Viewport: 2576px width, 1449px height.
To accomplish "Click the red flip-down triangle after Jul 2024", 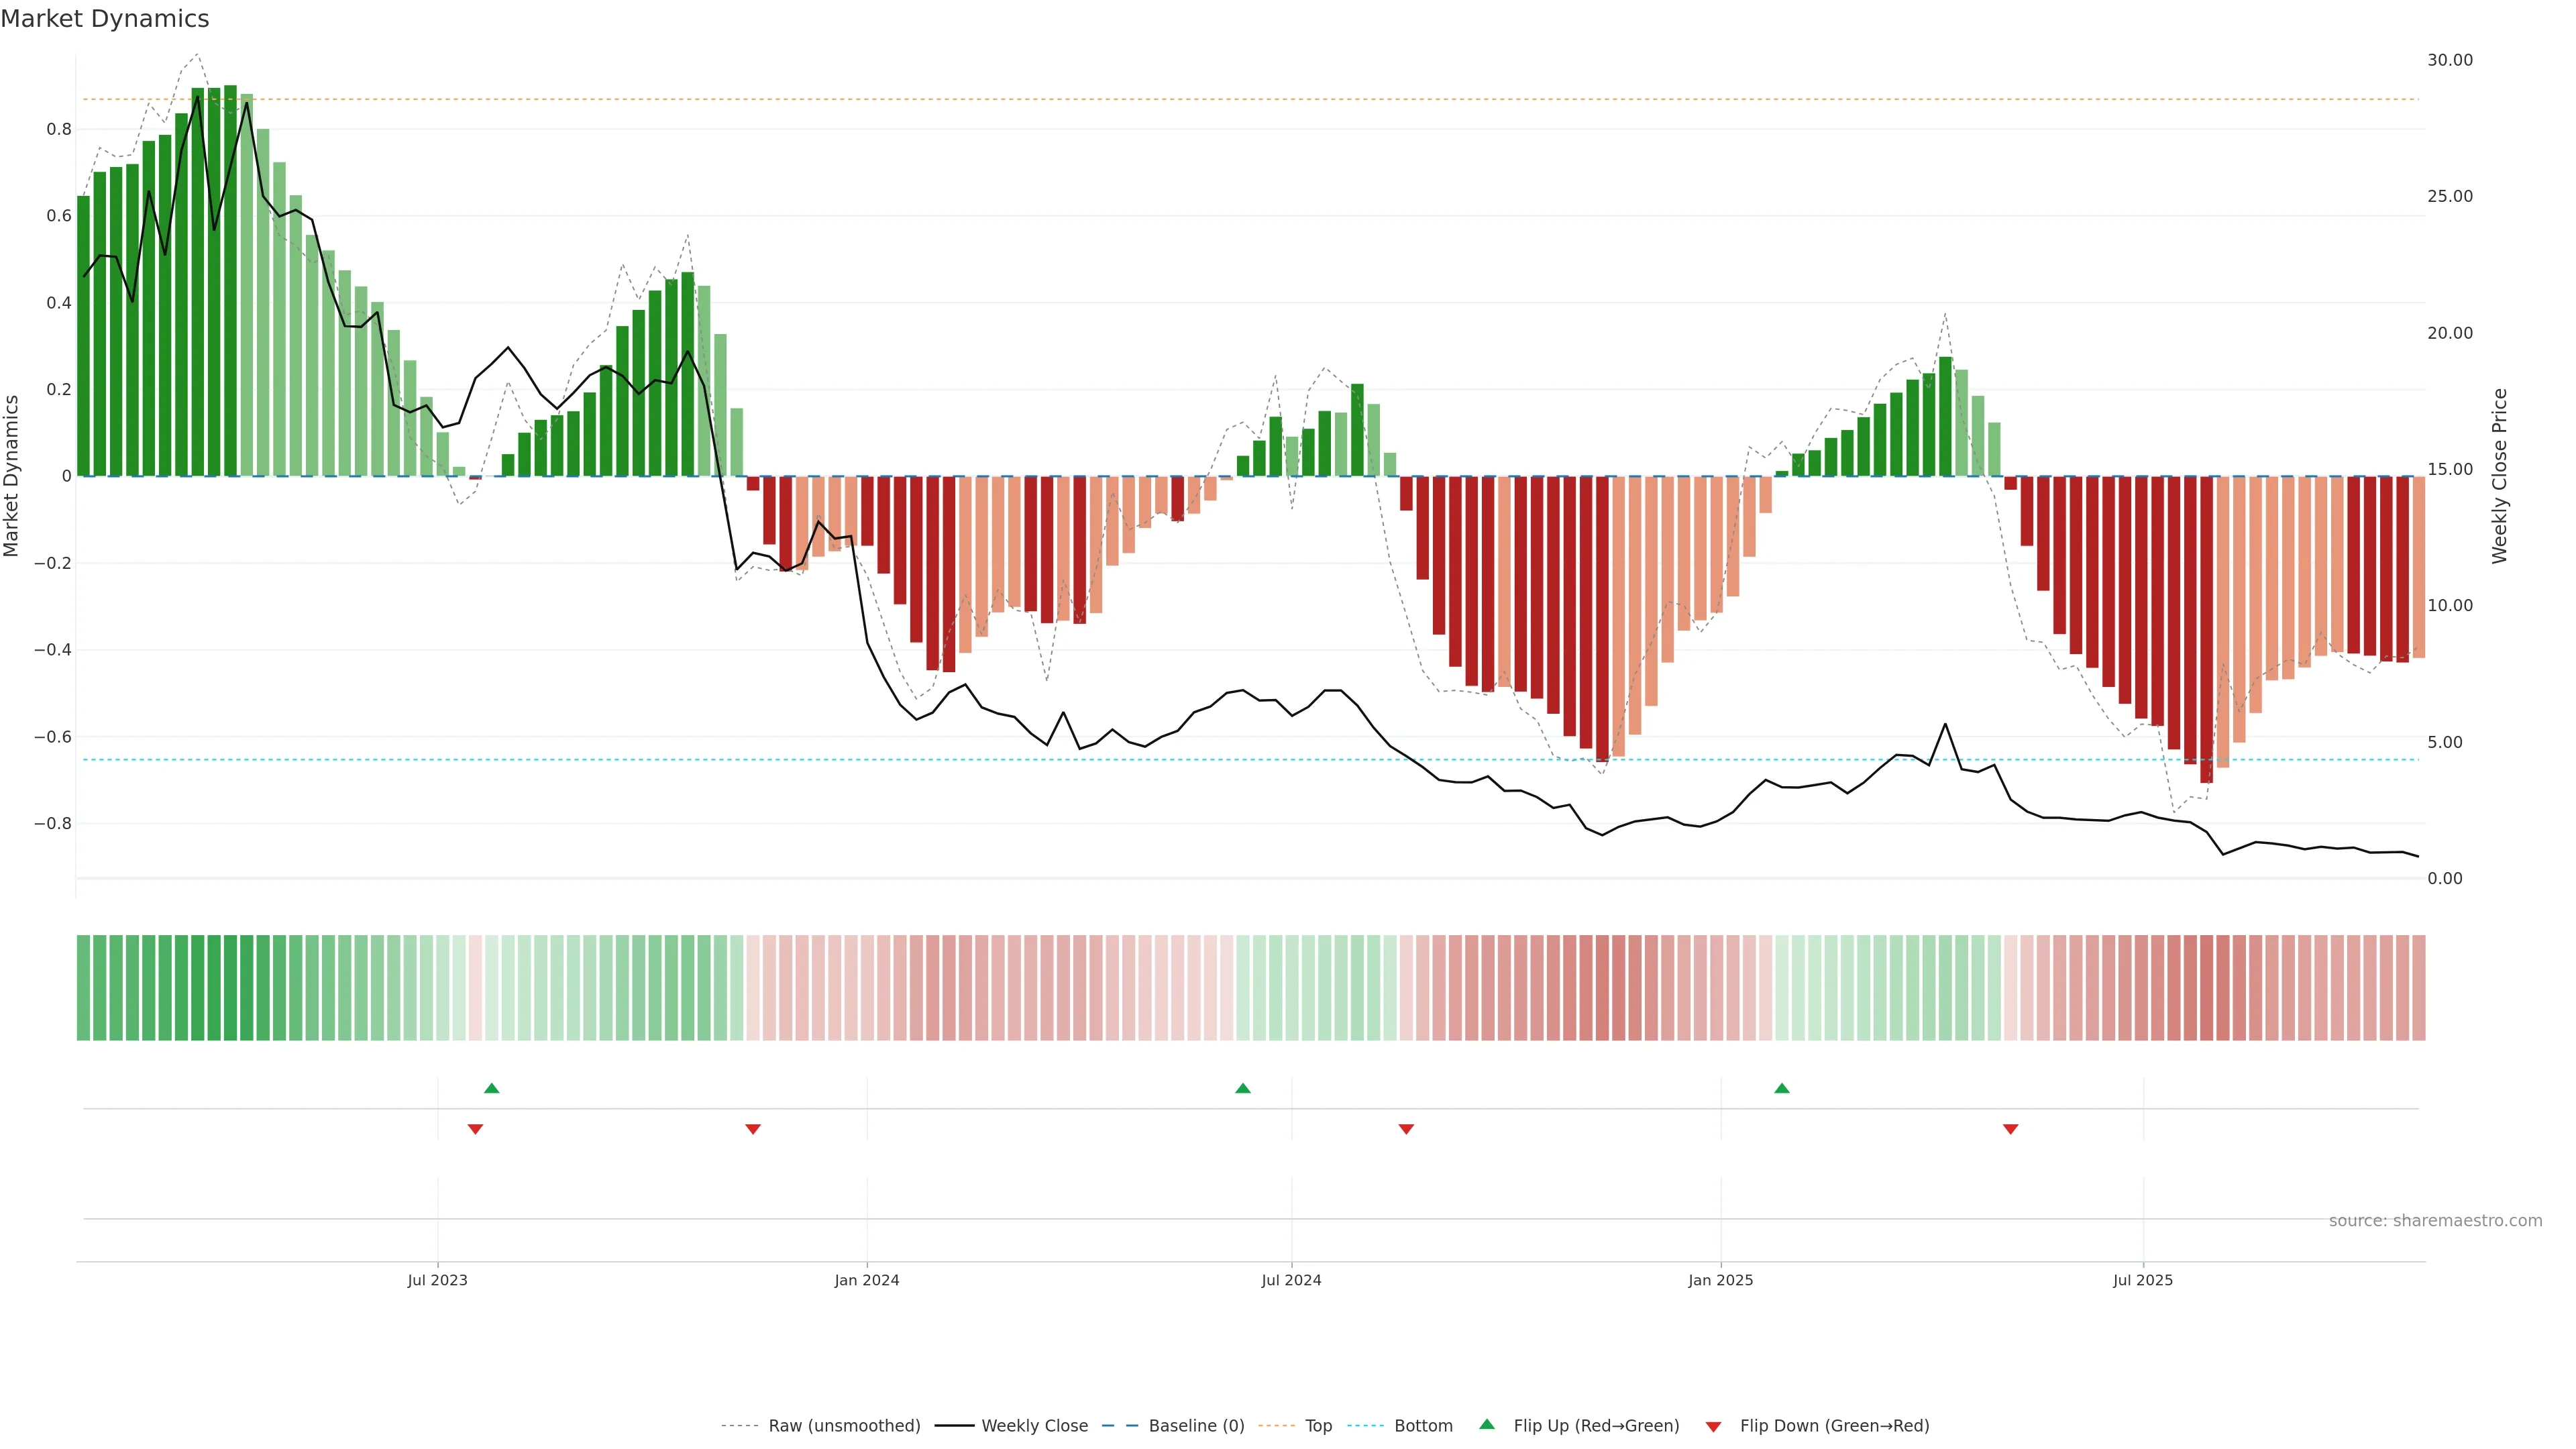I will pos(1406,1129).
